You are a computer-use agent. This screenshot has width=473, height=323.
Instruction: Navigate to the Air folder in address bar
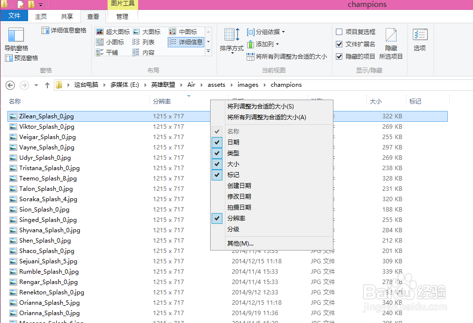[191, 85]
